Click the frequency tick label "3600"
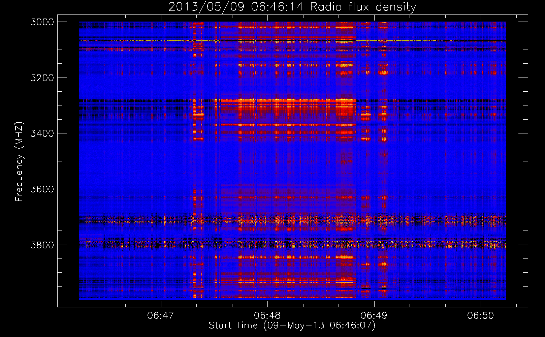 point(42,189)
